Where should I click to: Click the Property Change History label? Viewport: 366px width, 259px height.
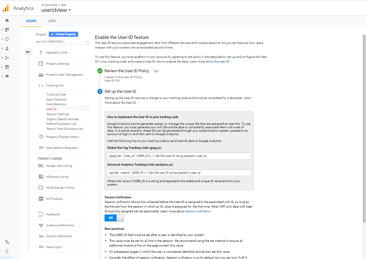click(63, 137)
